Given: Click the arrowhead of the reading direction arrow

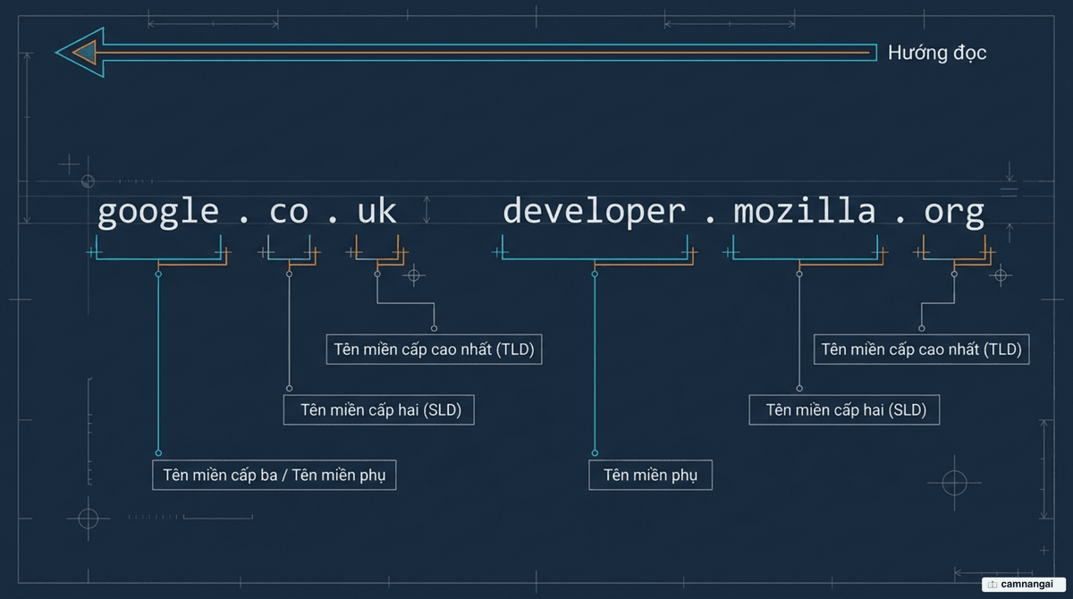Looking at the screenshot, I should 80,53.
